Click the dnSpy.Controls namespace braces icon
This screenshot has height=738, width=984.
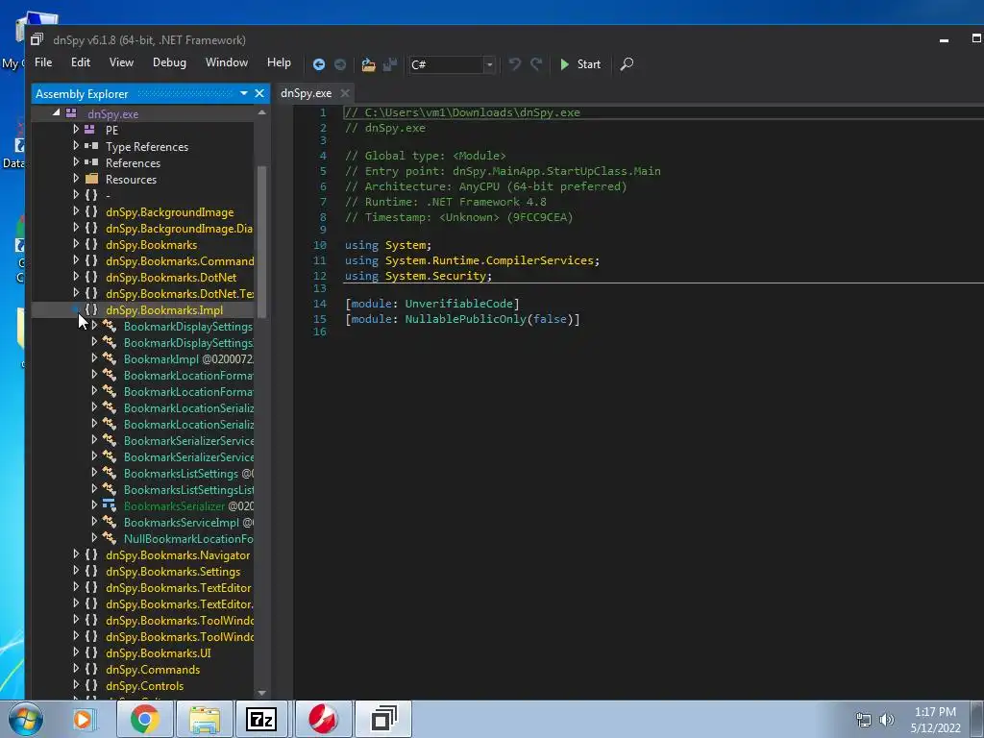[x=91, y=685]
